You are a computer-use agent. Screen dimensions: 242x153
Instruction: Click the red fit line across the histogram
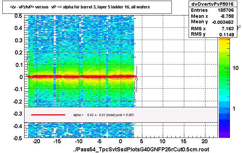[x=82, y=77]
